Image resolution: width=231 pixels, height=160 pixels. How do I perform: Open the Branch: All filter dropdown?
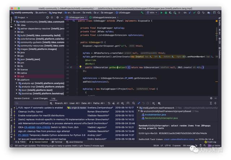(61, 103)
